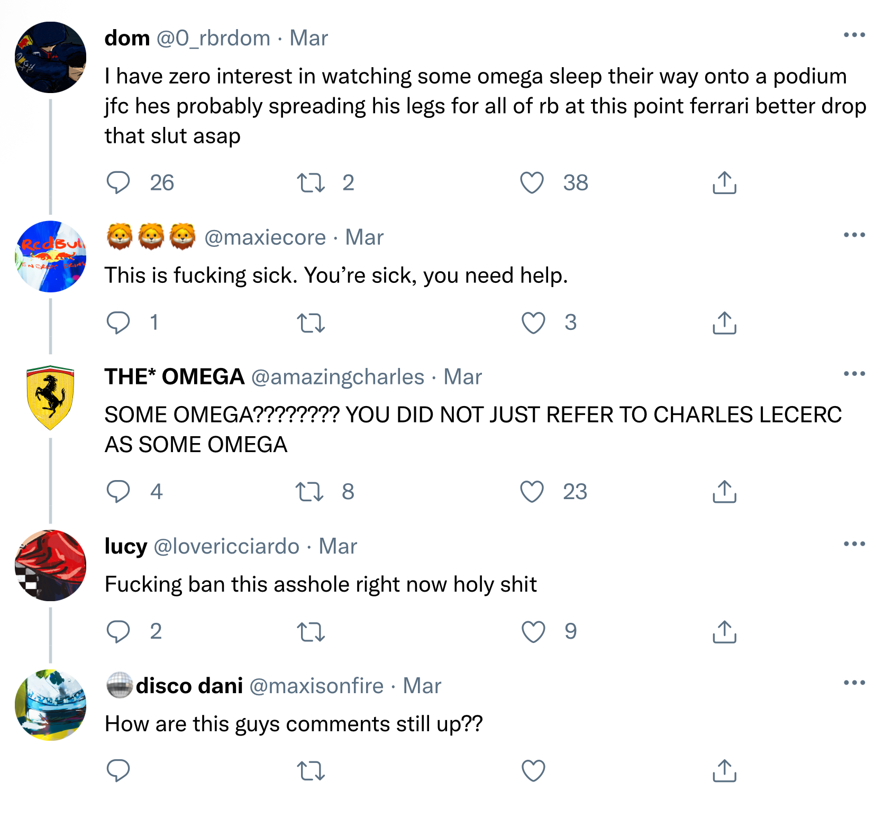884x819 pixels.
Task: Retweet disco dani's tweet
Action: (x=311, y=771)
